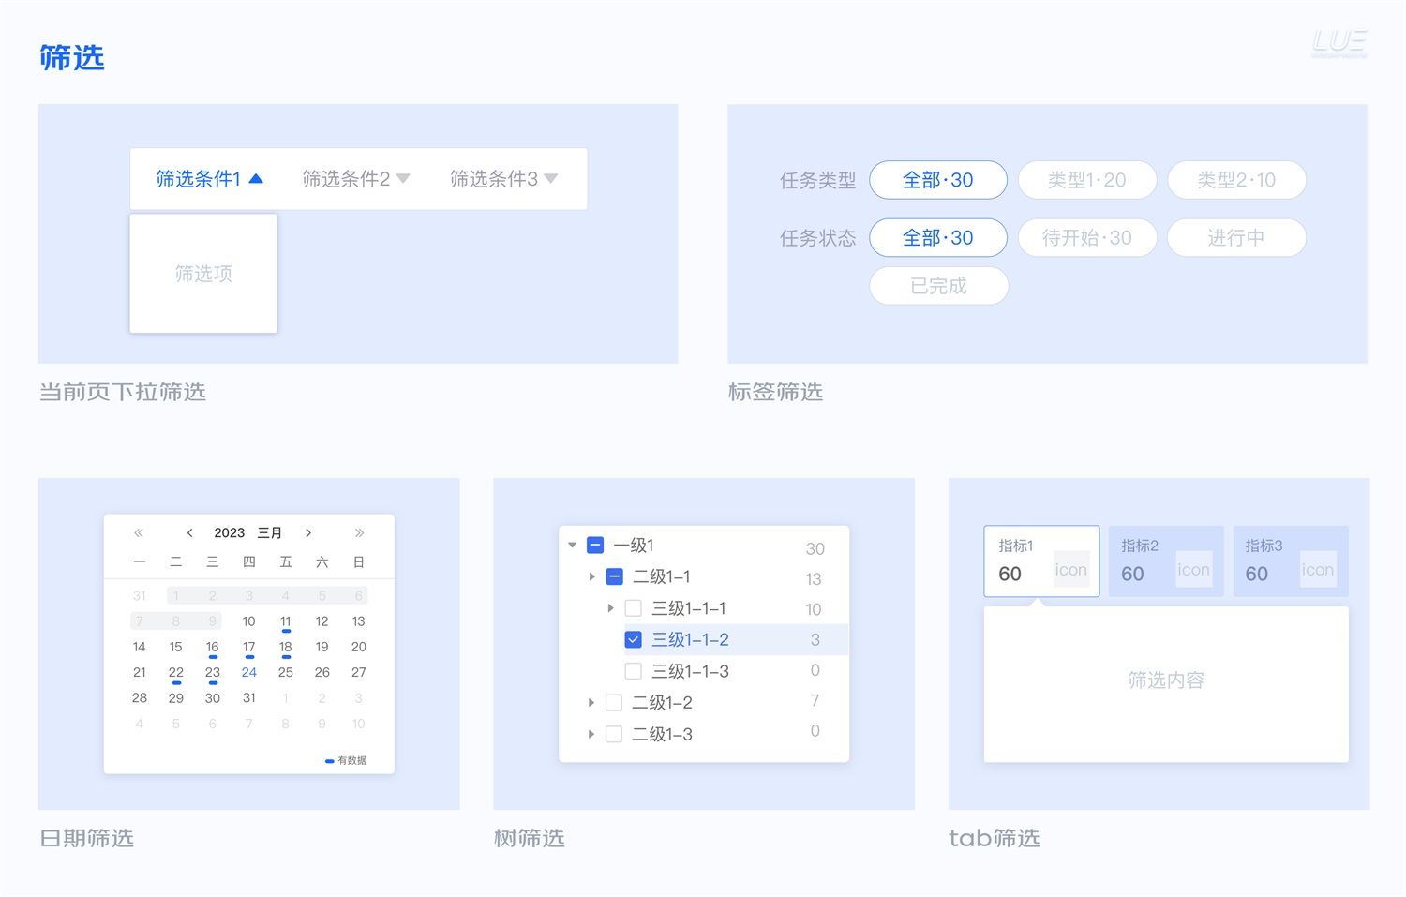The height and width of the screenshot is (897, 1406).
Task: Collapse the 一级1 tree node
Action: tap(573, 546)
